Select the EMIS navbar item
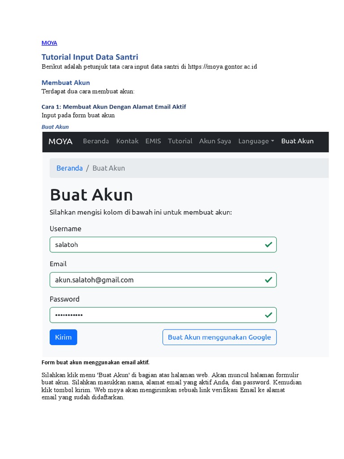 click(153, 141)
